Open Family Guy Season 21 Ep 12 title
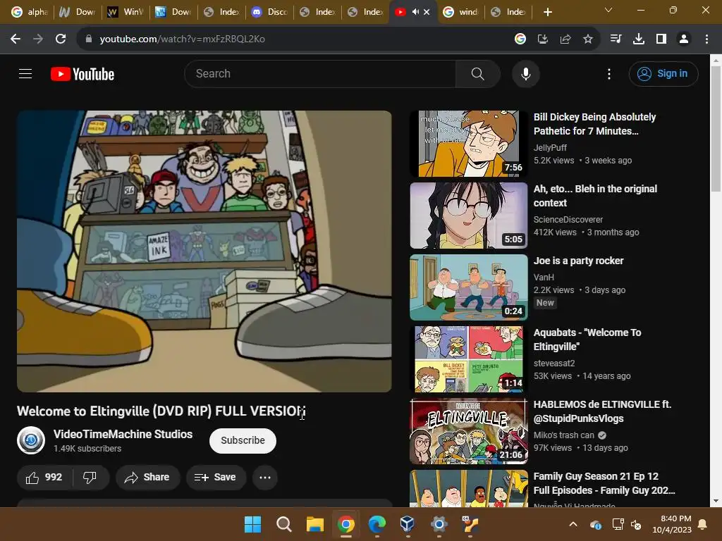This screenshot has width=722, height=541. click(604, 483)
